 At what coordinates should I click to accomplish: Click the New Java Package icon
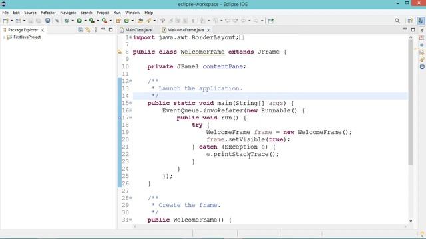click(118, 21)
